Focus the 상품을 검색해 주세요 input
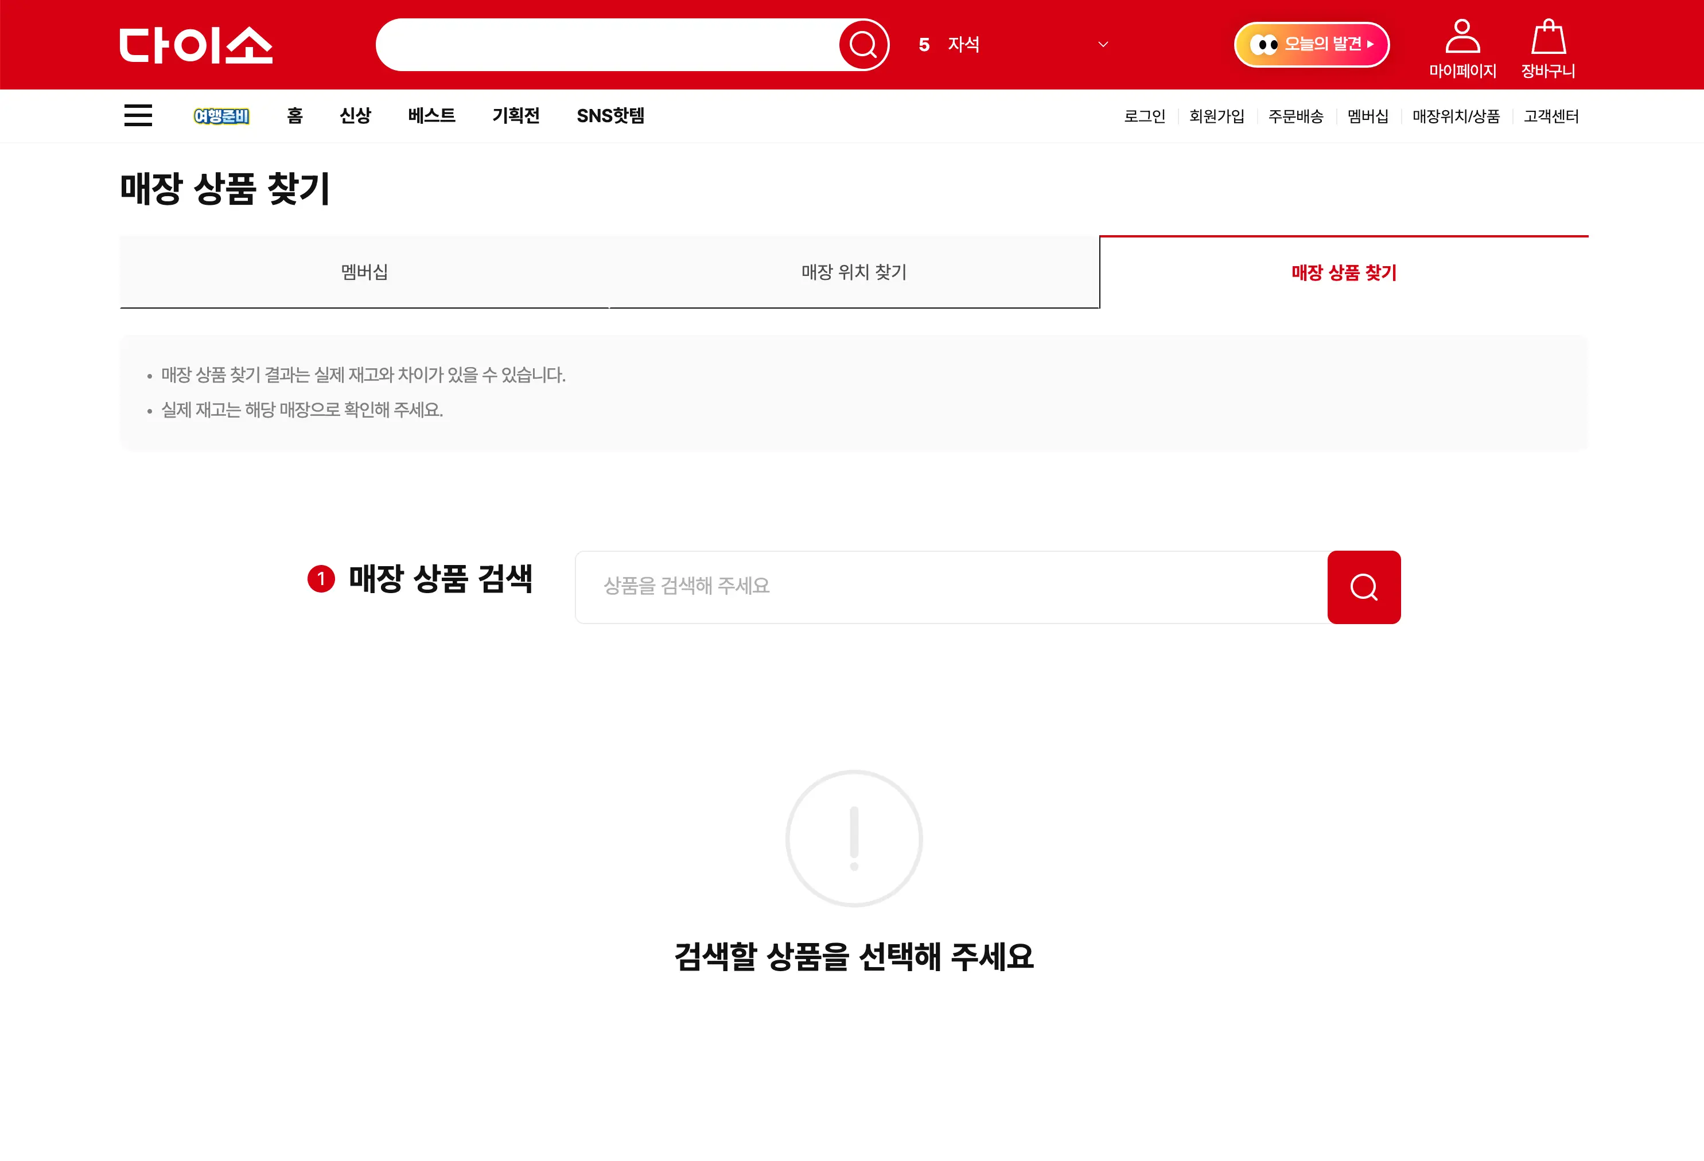1704x1161 pixels. (951, 587)
